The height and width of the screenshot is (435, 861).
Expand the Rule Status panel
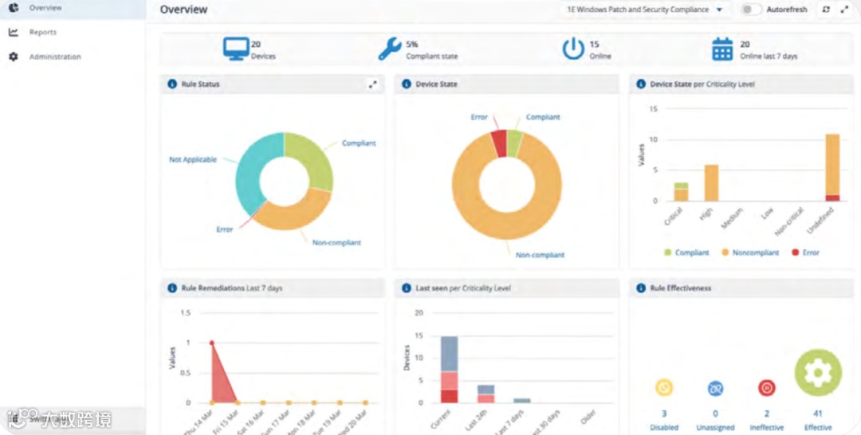(x=373, y=84)
